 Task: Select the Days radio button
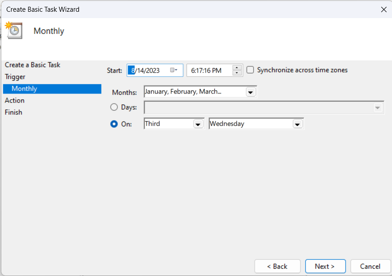(114, 107)
